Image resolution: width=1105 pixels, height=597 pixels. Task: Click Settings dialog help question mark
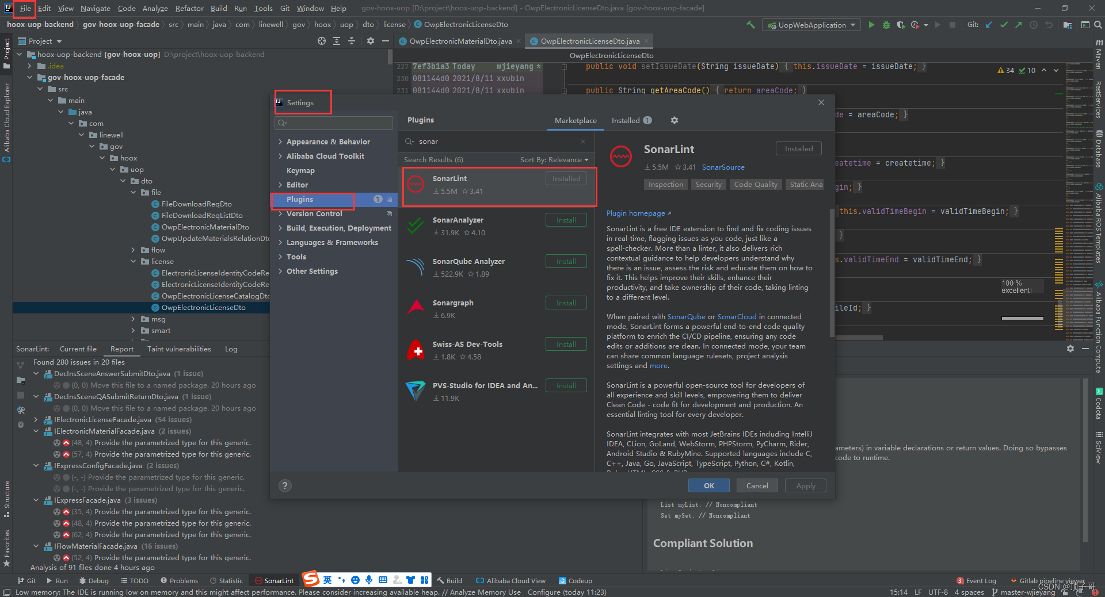pyautogui.click(x=285, y=485)
